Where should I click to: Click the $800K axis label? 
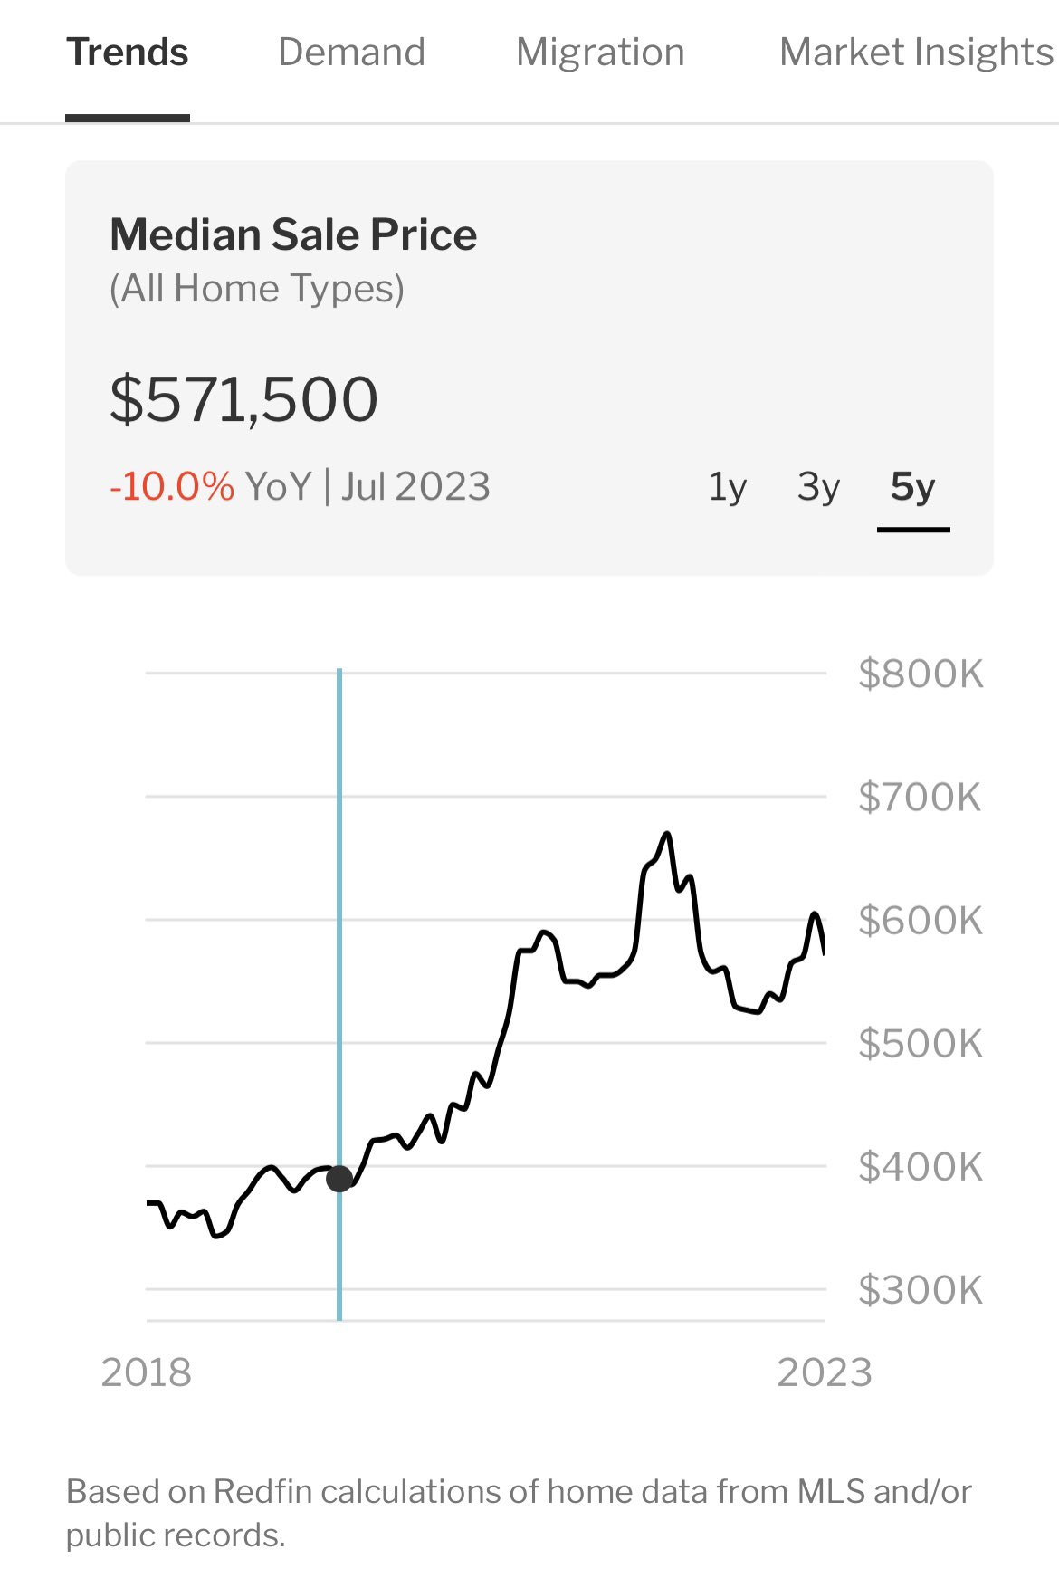pyautogui.click(x=921, y=674)
